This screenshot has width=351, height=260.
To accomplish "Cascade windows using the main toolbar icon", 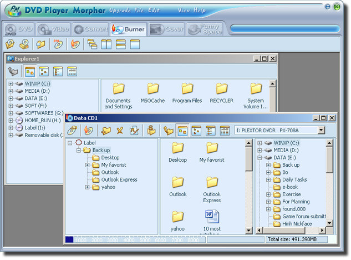I will [92, 44].
